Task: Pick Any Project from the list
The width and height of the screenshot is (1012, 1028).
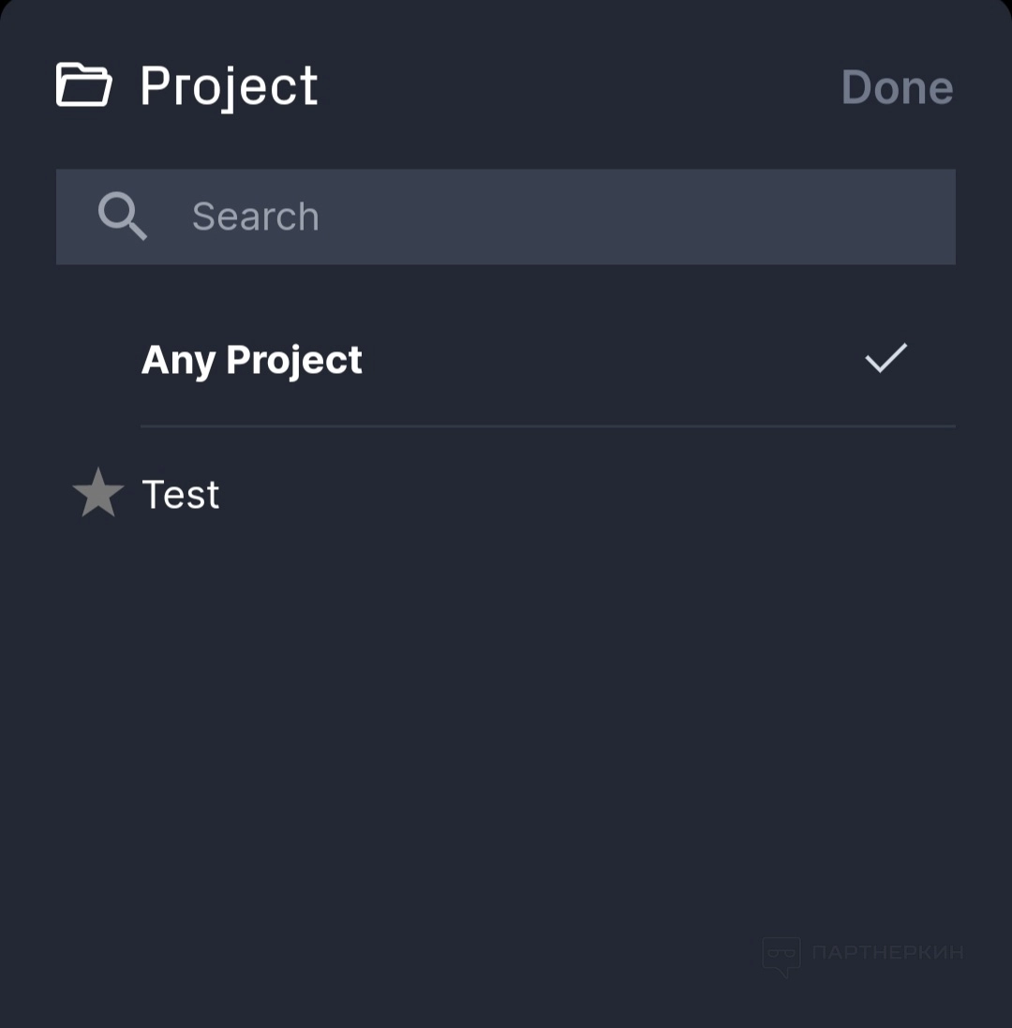Action: [x=251, y=360]
